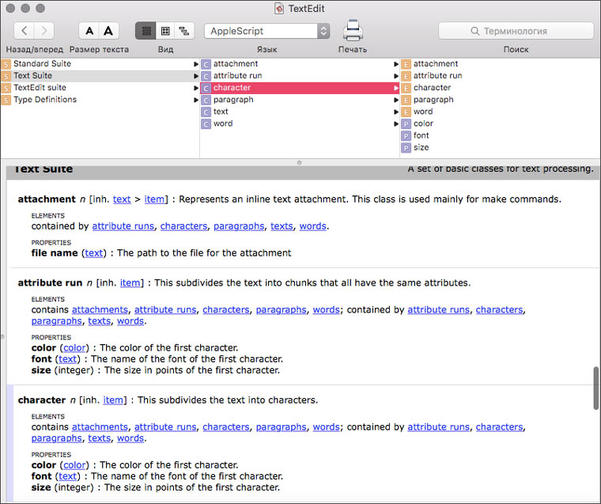Select attachment class in middle column
601x504 pixels.
point(300,63)
